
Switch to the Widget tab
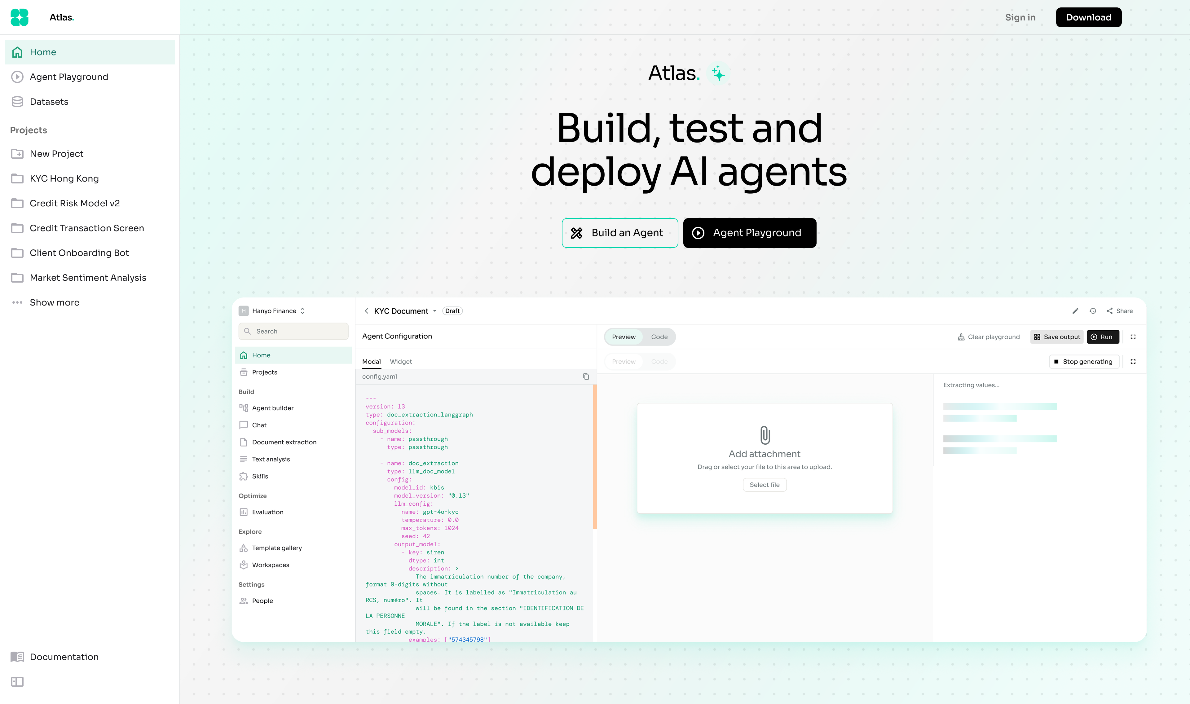(x=401, y=362)
